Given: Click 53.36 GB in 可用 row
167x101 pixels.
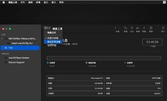Looking at the screenshot, I should pos(99,88).
